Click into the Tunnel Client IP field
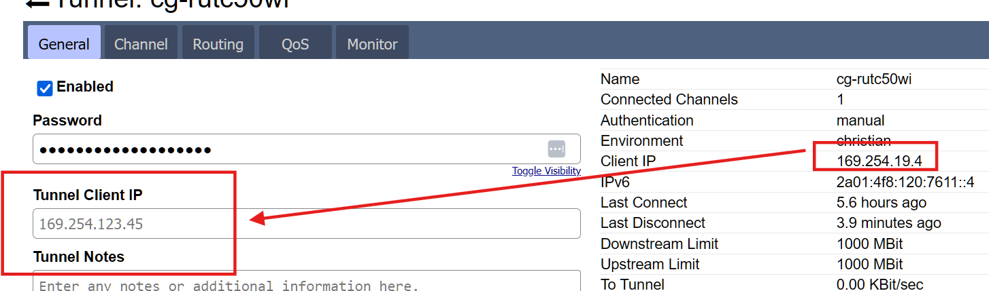 306,224
